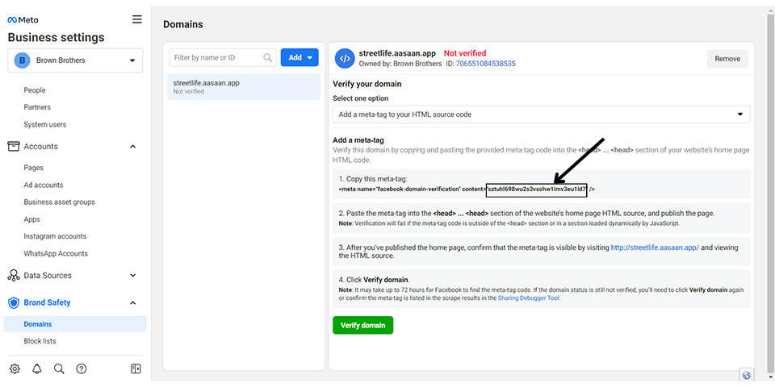Click the Brown Brothers avatar icon
The height and width of the screenshot is (387, 775).
tap(21, 60)
